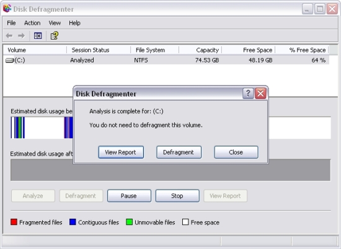Image resolution: width=341 pixels, height=249 pixels.
Task: Click 'You do not need to defragment' message
Action: click(146, 125)
